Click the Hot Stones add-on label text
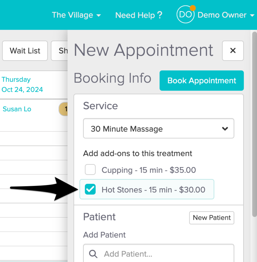Viewport: 257px width, 262px height. [x=153, y=190]
